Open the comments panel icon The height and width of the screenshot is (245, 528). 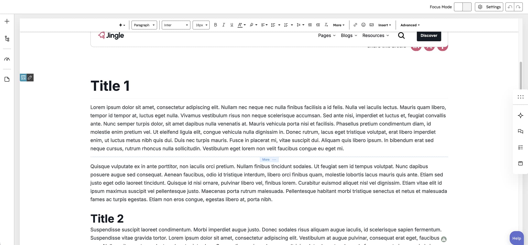pyautogui.click(x=520, y=131)
